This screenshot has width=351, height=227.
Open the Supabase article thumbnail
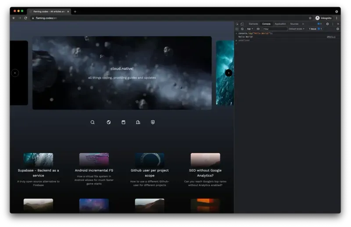pos(38,159)
